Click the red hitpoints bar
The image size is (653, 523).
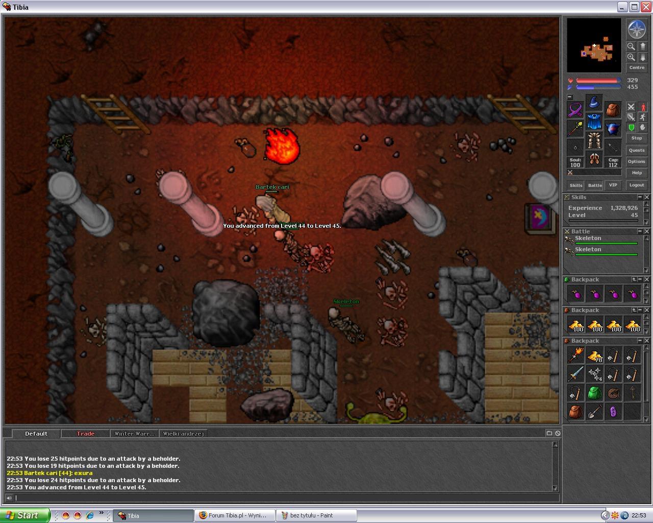[x=598, y=80]
